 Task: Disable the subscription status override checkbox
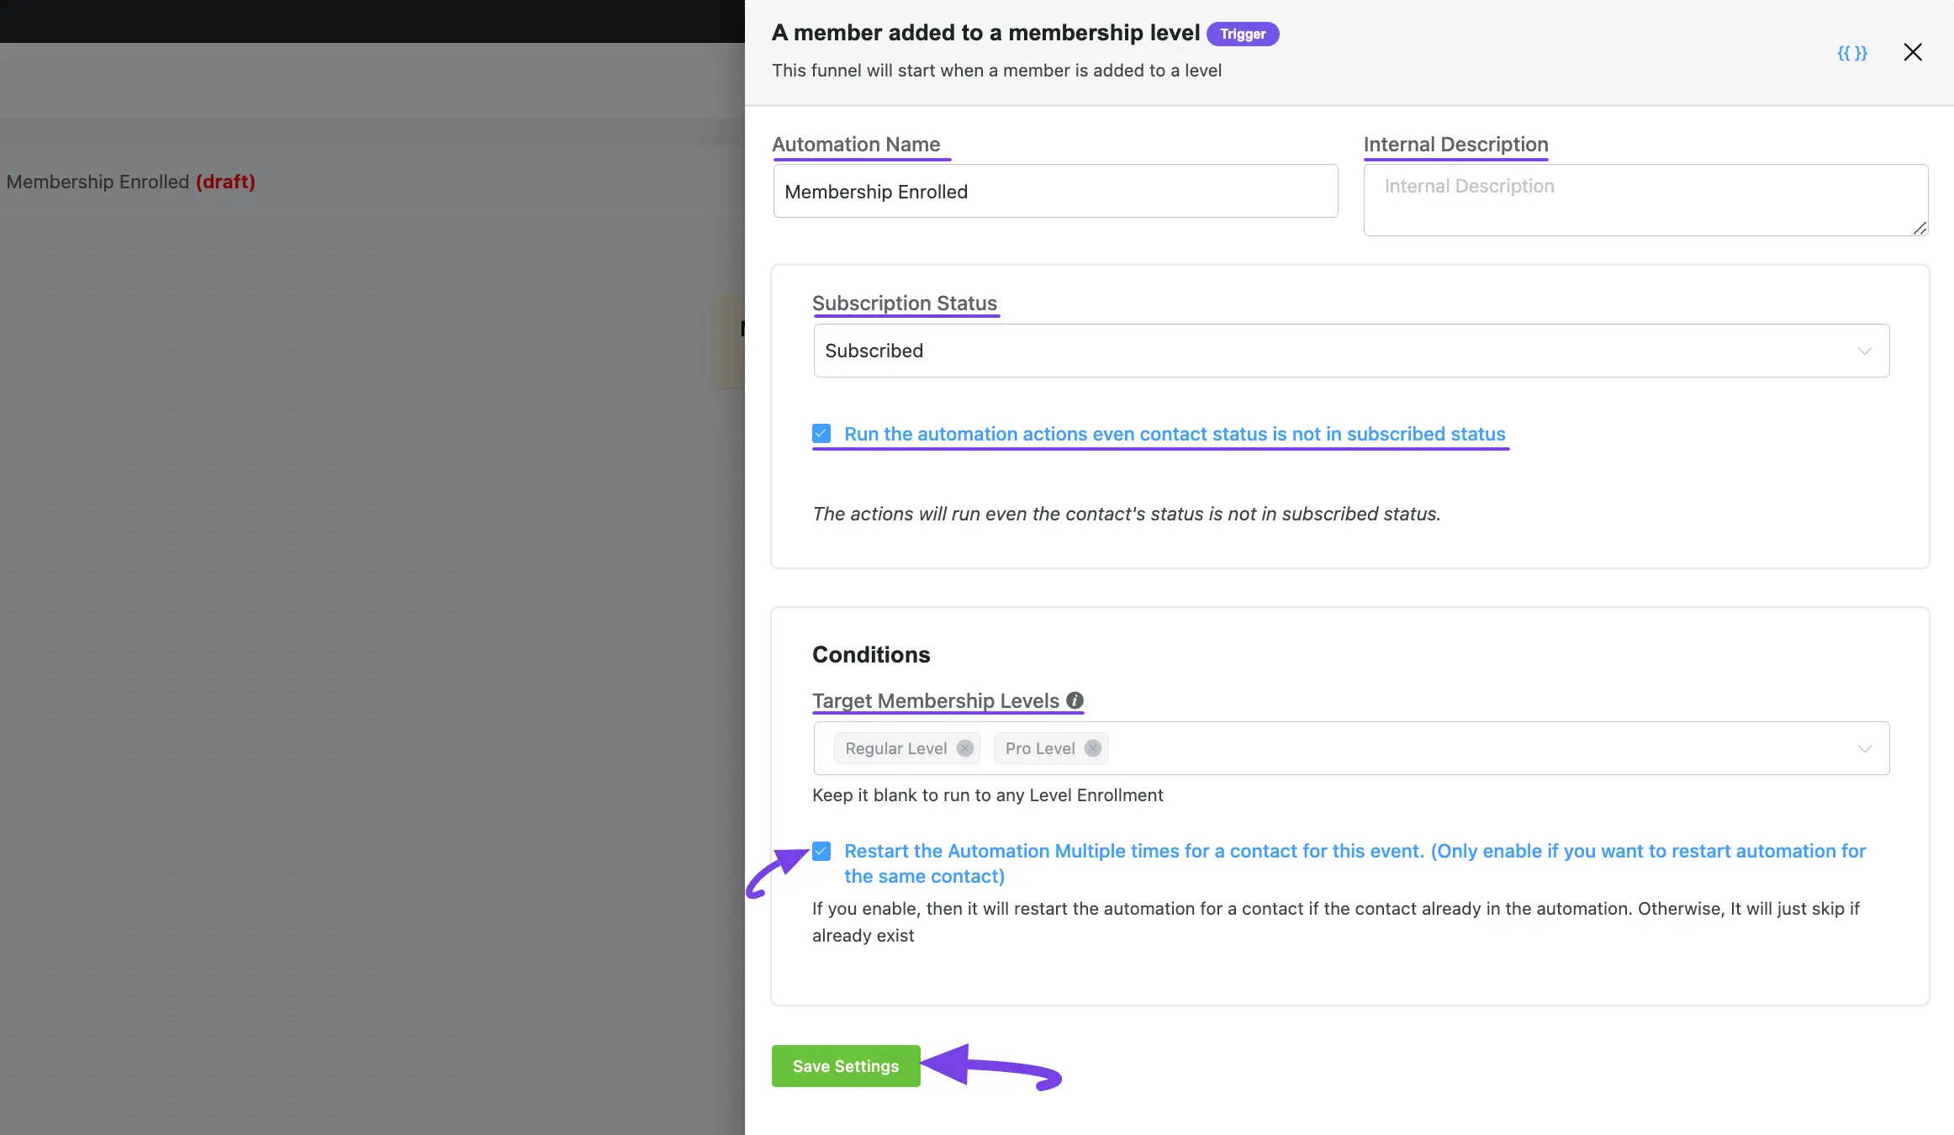[821, 434]
